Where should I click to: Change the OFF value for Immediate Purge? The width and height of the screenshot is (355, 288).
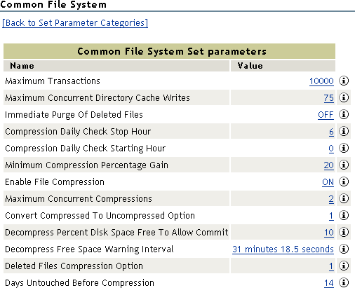[326, 115]
